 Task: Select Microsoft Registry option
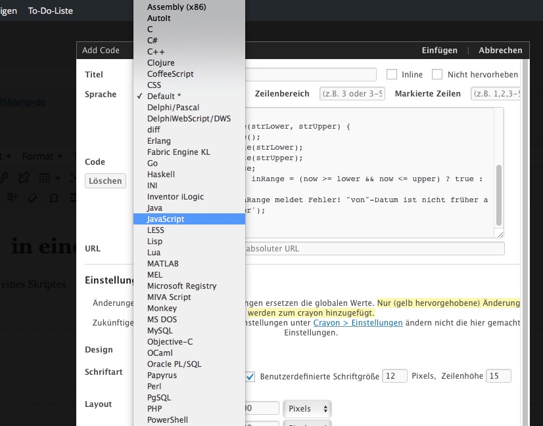(x=189, y=286)
